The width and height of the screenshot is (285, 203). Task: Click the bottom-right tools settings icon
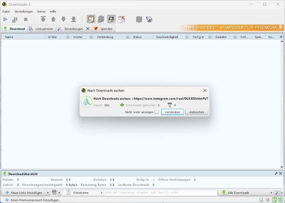pyautogui.click(x=278, y=192)
